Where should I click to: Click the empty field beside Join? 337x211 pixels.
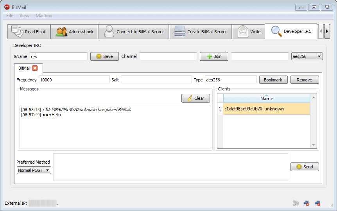[x=260, y=56]
